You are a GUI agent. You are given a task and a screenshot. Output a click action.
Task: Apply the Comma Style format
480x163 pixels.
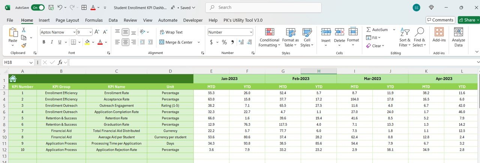coord(232,42)
